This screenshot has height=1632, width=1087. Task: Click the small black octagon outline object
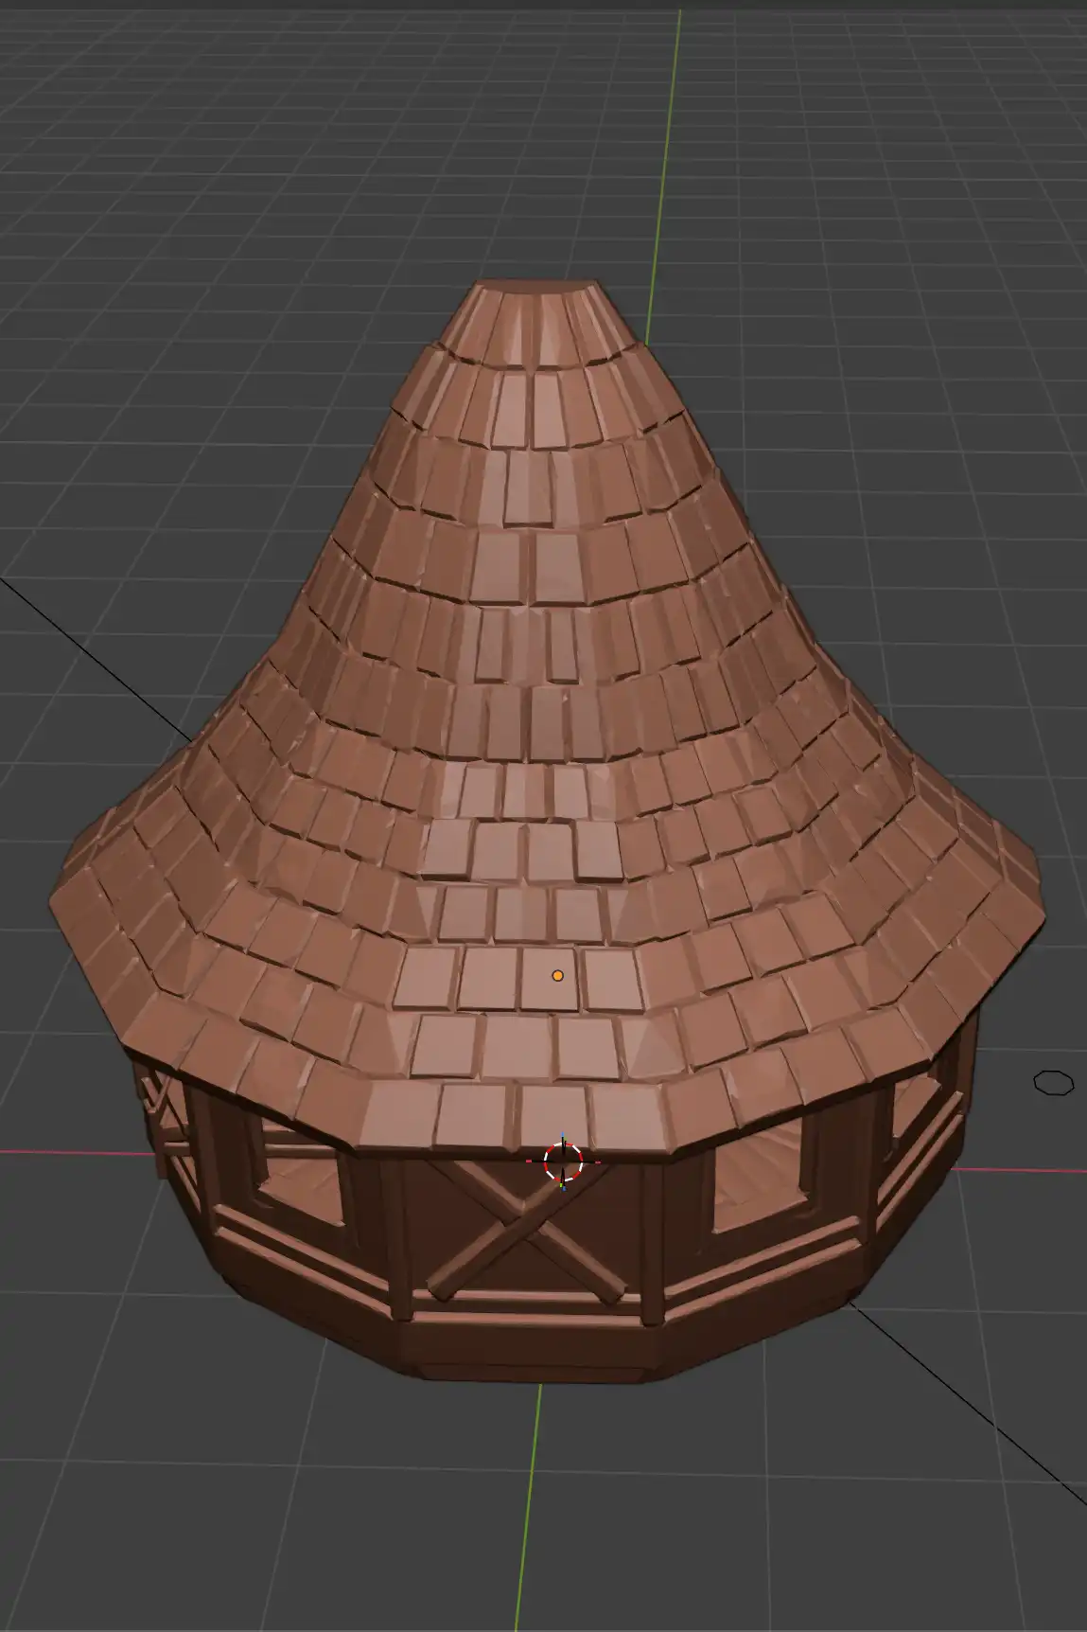(1053, 1082)
